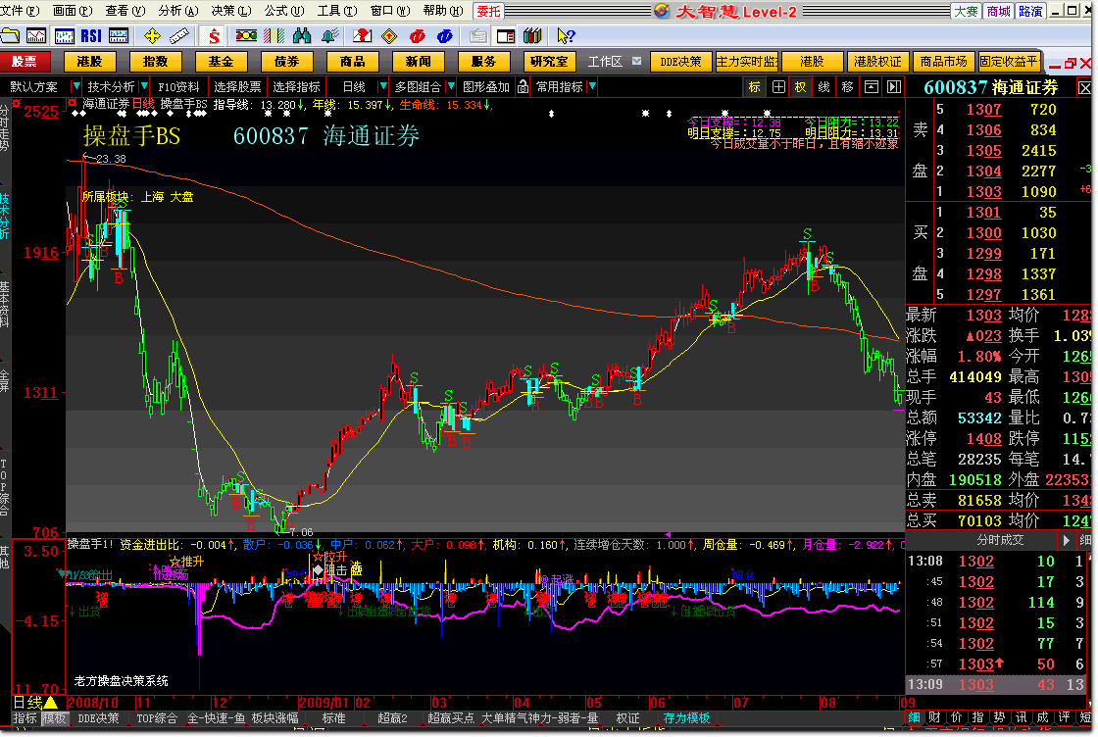This screenshot has width=1098, height=737.
Task: Open the 工作区 workspace dropdown
Action: pos(636,62)
